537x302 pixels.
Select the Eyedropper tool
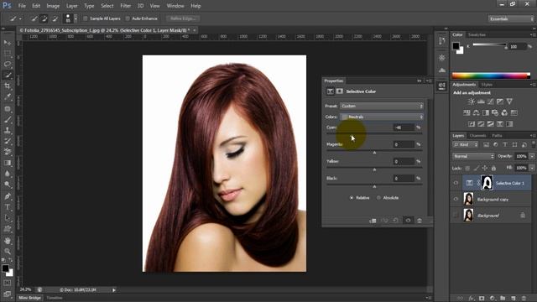point(8,97)
